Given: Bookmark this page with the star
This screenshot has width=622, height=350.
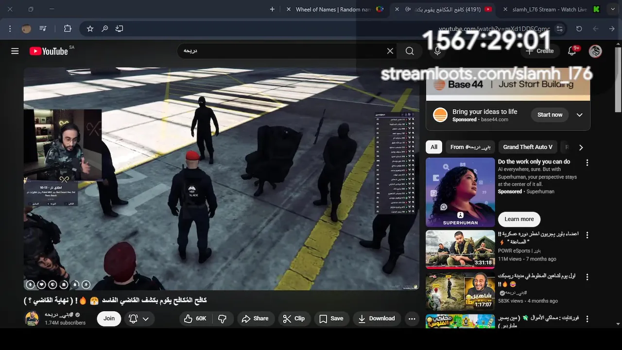Looking at the screenshot, I should pos(90,29).
